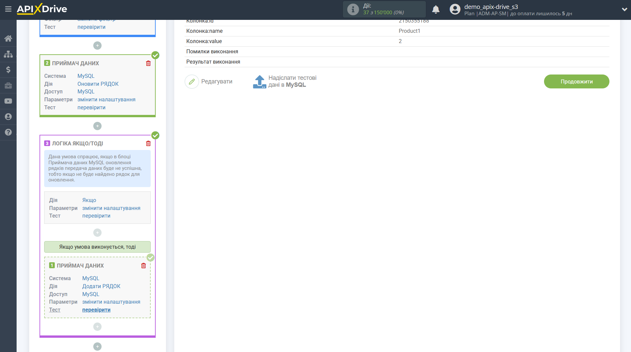The height and width of the screenshot is (352, 631).
Task: Click the plus button below the Якщо condition box
Action: [x=97, y=232]
